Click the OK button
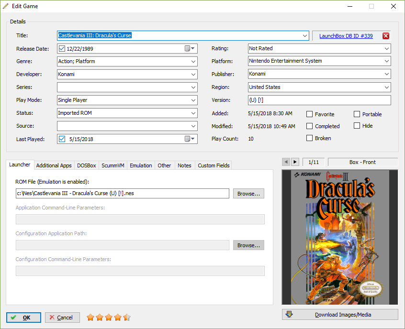The width and height of the screenshot is (405, 329). tap(23, 318)
